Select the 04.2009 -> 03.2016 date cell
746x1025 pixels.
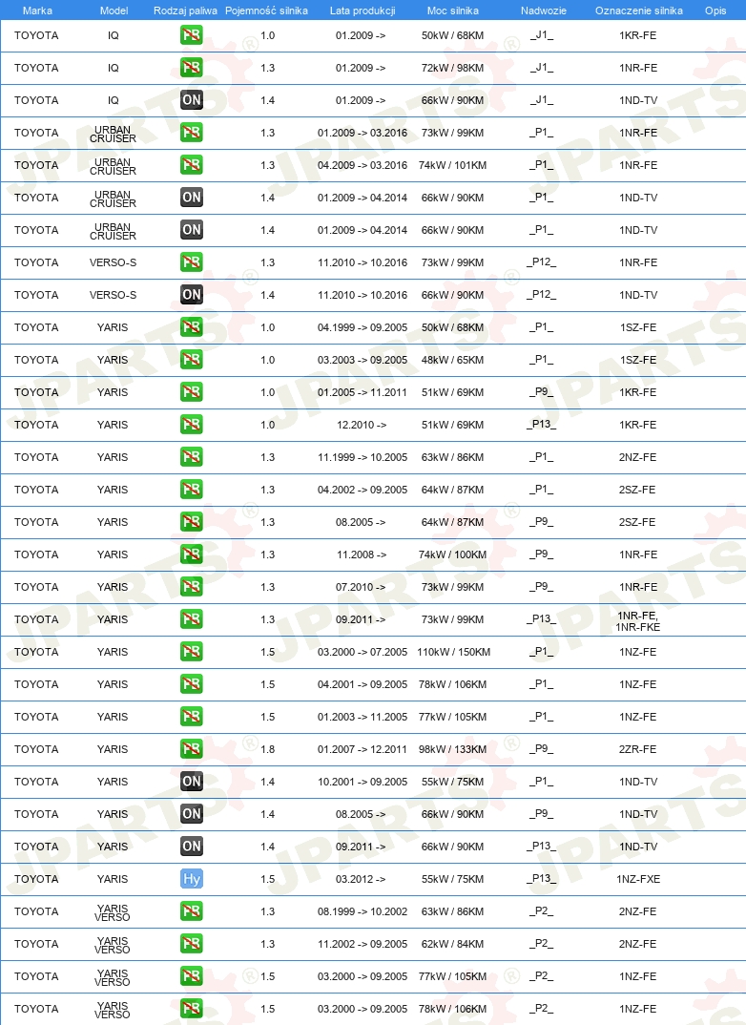(x=363, y=165)
